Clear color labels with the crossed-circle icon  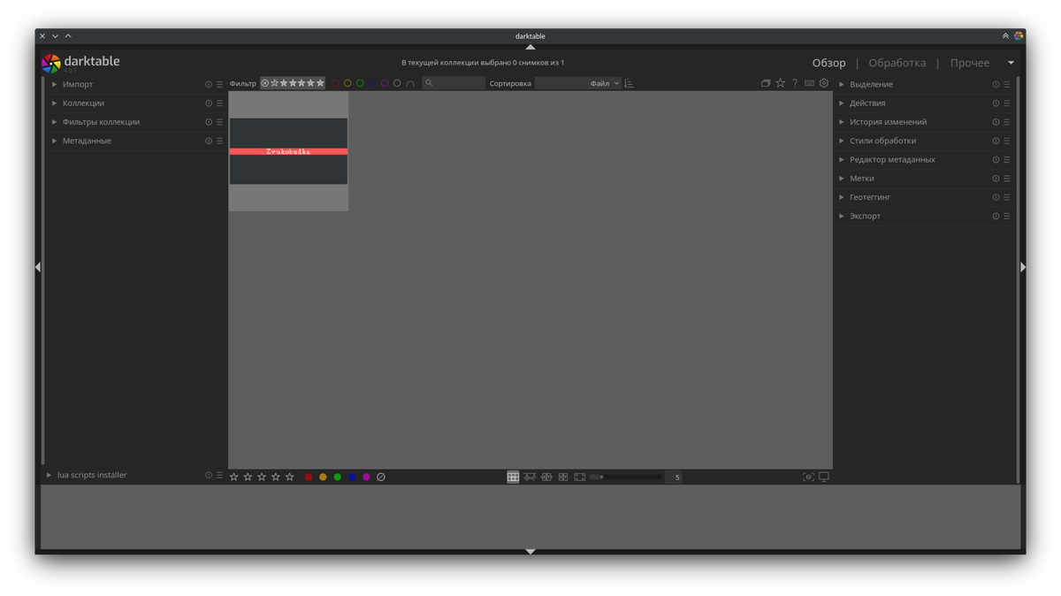click(x=381, y=477)
